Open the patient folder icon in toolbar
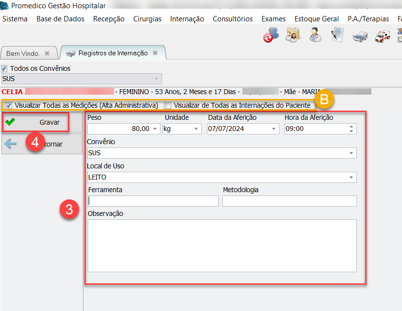 [x=292, y=35]
